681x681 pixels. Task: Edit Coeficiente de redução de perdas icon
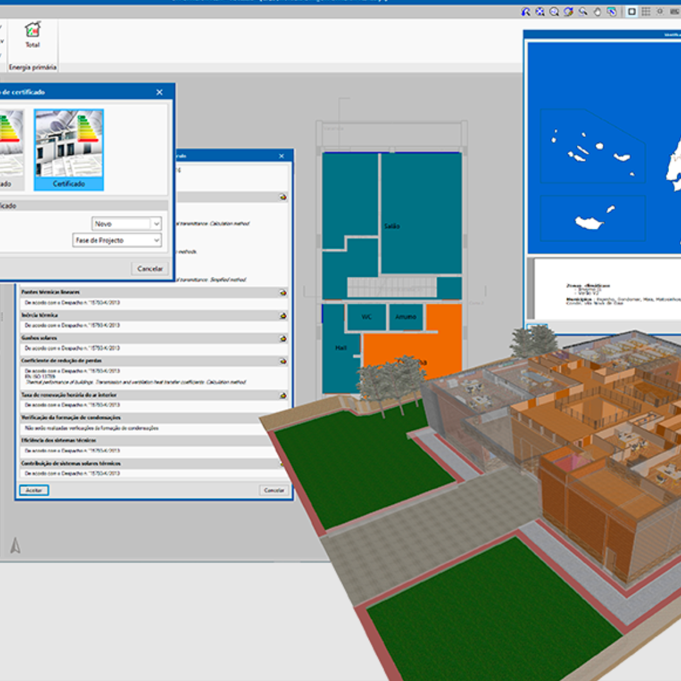(x=283, y=361)
